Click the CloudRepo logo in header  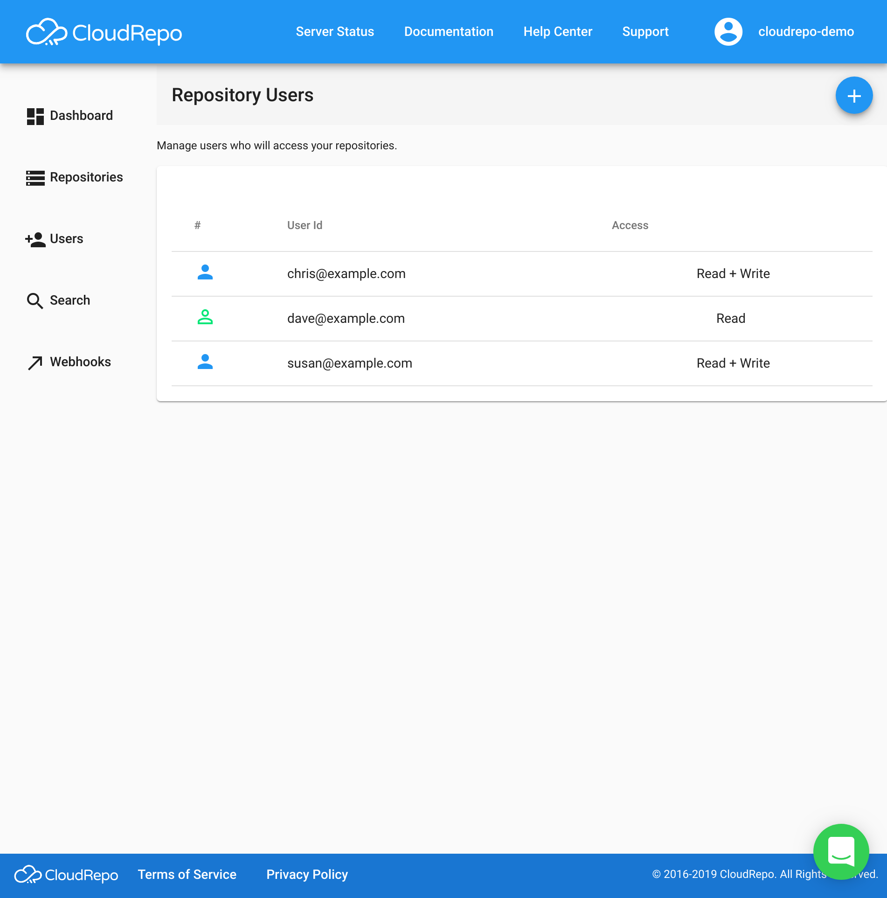coord(104,32)
